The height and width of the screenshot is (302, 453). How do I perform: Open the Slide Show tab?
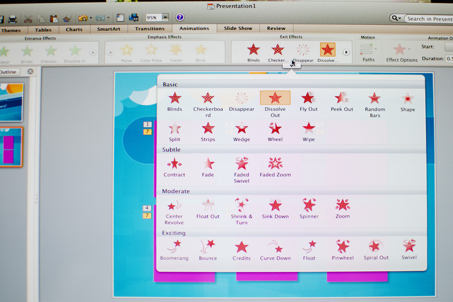[238, 28]
